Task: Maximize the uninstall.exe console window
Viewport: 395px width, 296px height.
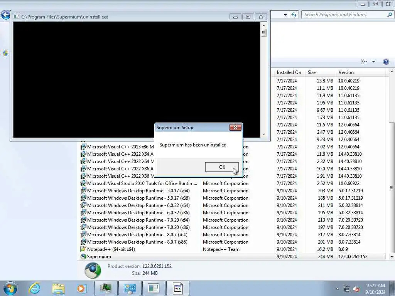Action: point(248,17)
